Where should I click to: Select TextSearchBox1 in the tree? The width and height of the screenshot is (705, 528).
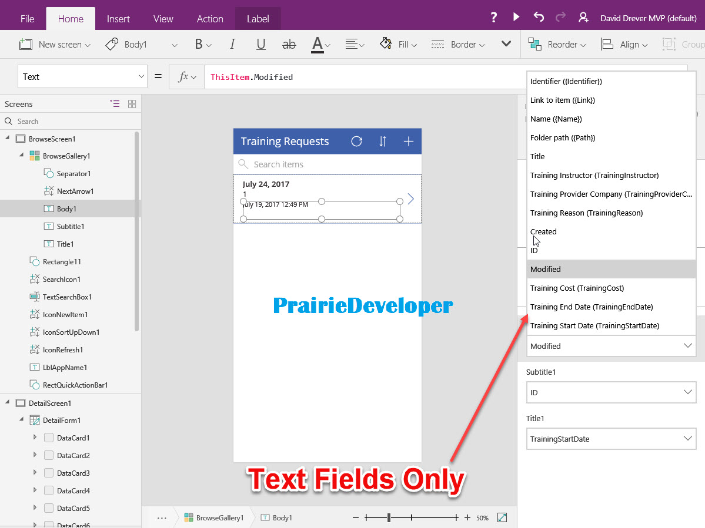[67, 297]
